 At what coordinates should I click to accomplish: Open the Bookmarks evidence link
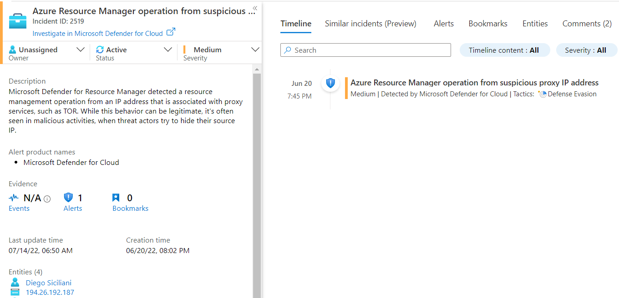(131, 209)
